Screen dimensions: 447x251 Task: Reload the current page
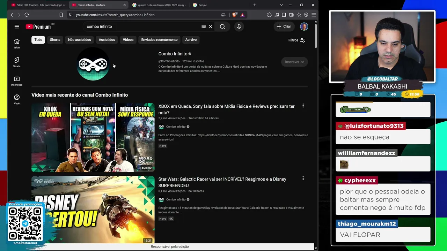[27, 15]
